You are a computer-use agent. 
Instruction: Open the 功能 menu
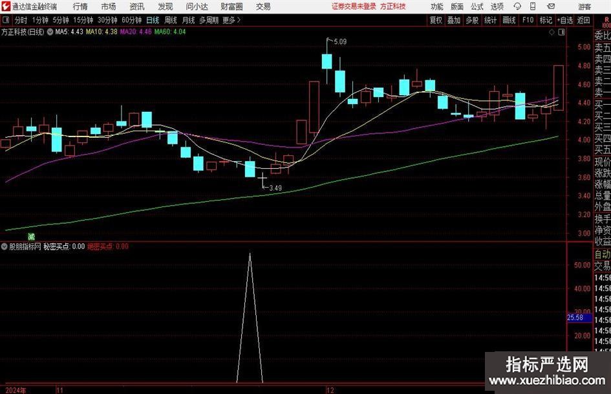point(437,6)
